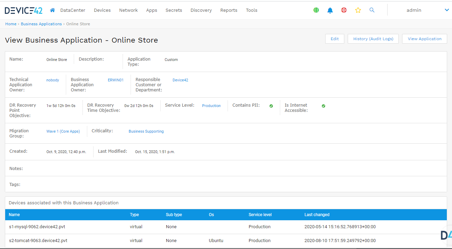Open the red lifebuoy help icon

click(344, 10)
